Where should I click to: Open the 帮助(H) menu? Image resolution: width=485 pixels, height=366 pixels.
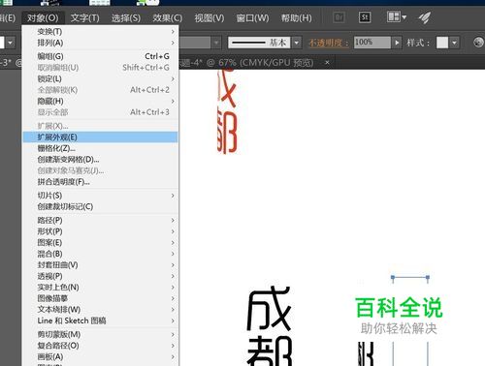click(x=296, y=17)
